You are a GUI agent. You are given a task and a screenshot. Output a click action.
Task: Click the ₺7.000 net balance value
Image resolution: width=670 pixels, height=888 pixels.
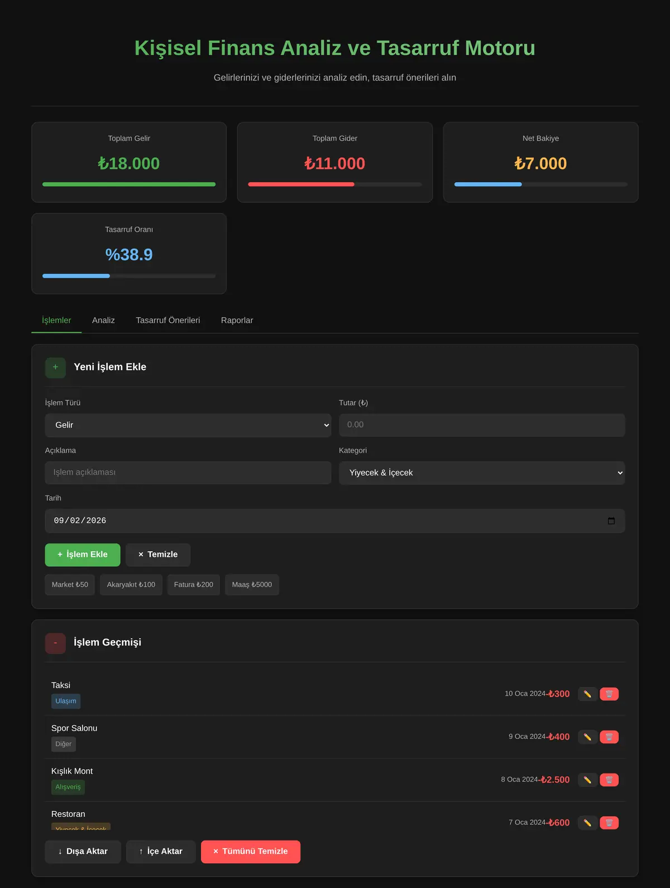(540, 164)
